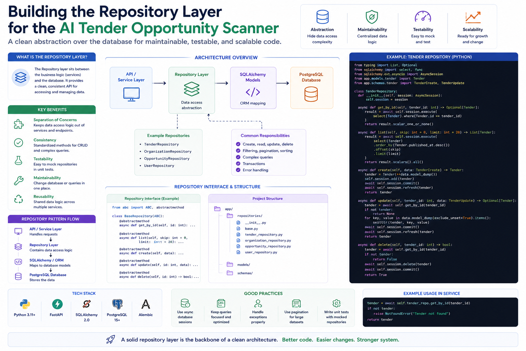Click the code brackets icon in SQLAlchemy Models box
The width and height of the screenshot is (526, 351).
pyautogui.click(x=253, y=92)
